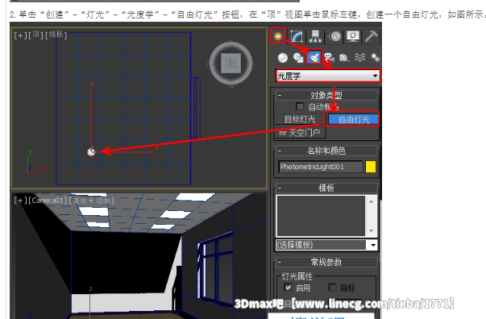486x319 pixels.
Task: Open the Camera01 shading mode label menu
Action: pos(92,201)
